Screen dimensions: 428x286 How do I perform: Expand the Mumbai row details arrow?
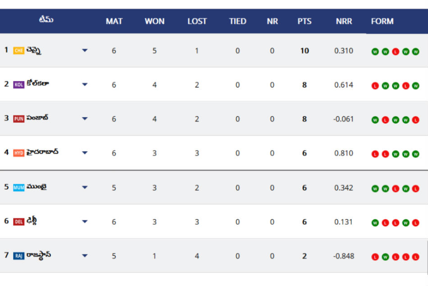click(85, 187)
